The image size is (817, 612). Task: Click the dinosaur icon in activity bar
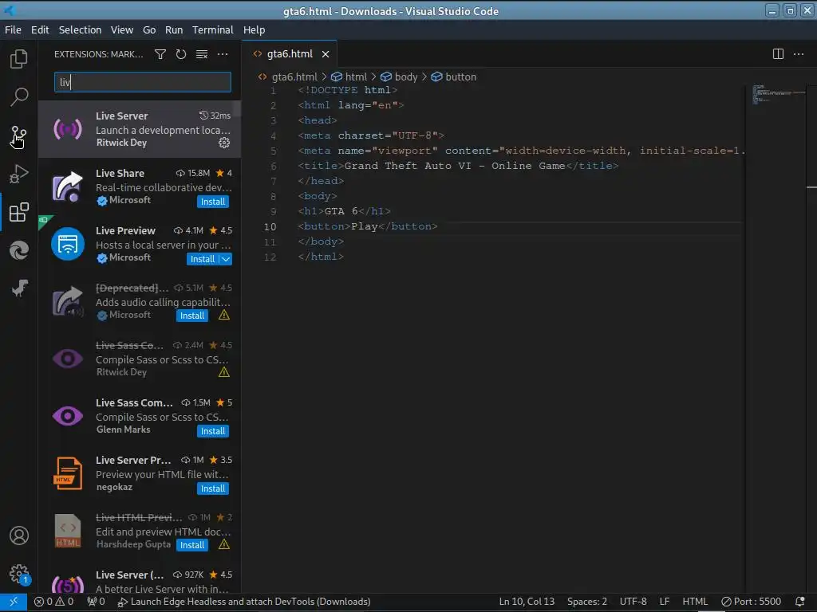[19, 288]
